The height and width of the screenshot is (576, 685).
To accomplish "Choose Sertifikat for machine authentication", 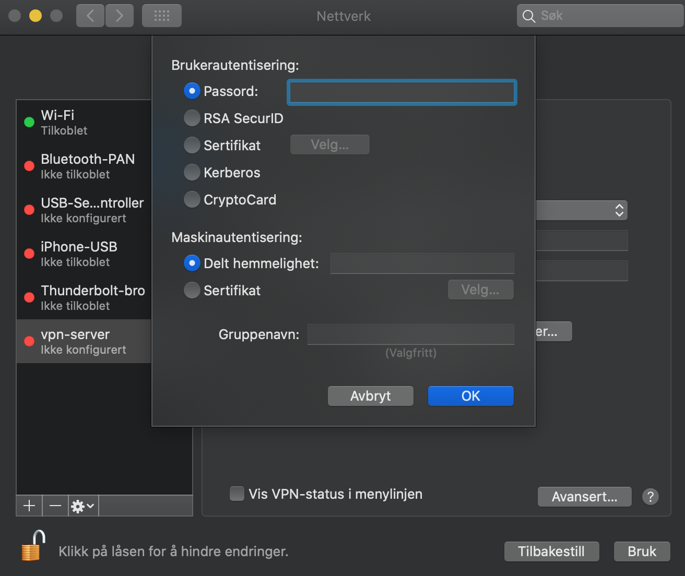I will [x=192, y=290].
